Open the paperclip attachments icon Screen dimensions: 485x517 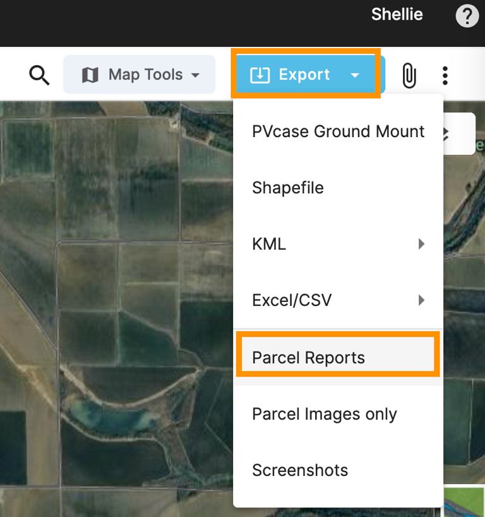pos(409,74)
